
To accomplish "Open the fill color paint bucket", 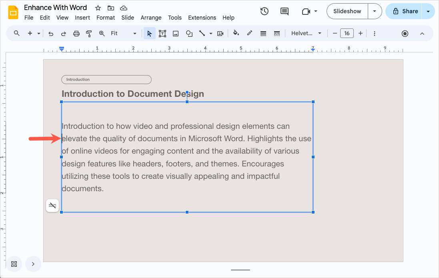I will click(236, 33).
